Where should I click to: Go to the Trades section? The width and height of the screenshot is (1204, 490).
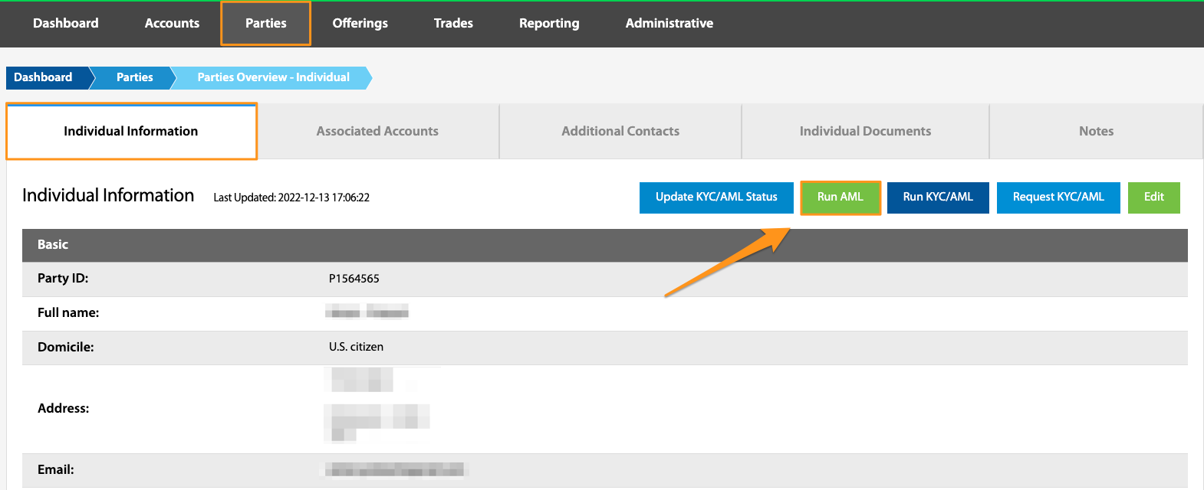(x=453, y=23)
